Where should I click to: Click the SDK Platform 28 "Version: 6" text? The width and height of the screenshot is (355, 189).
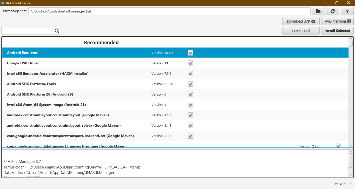click(x=159, y=94)
